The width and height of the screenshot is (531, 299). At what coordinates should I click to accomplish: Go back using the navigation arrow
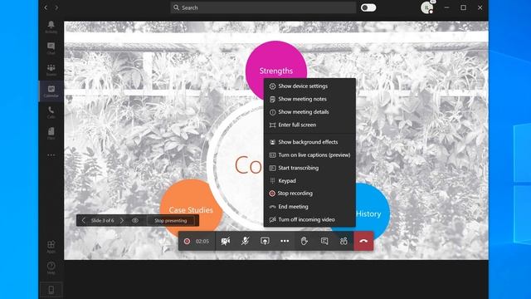(x=46, y=7)
